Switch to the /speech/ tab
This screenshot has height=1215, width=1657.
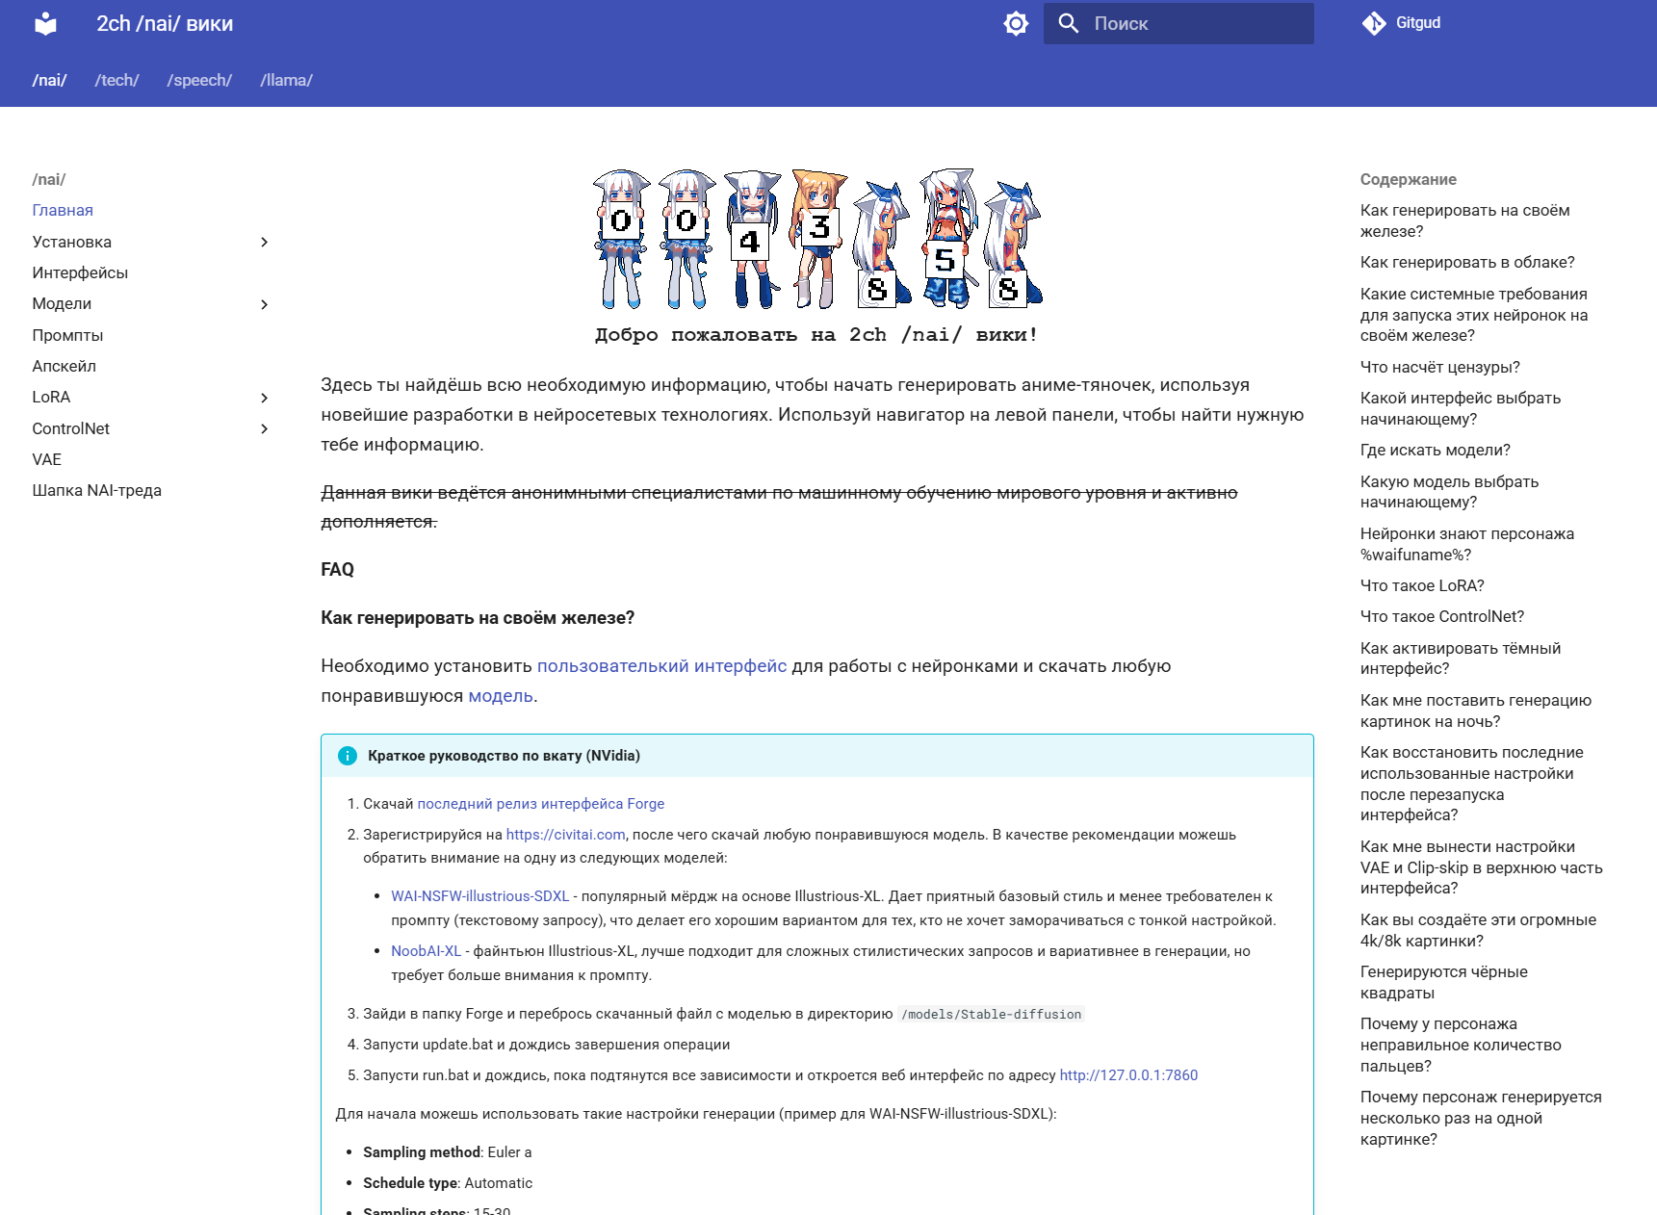coord(199,80)
